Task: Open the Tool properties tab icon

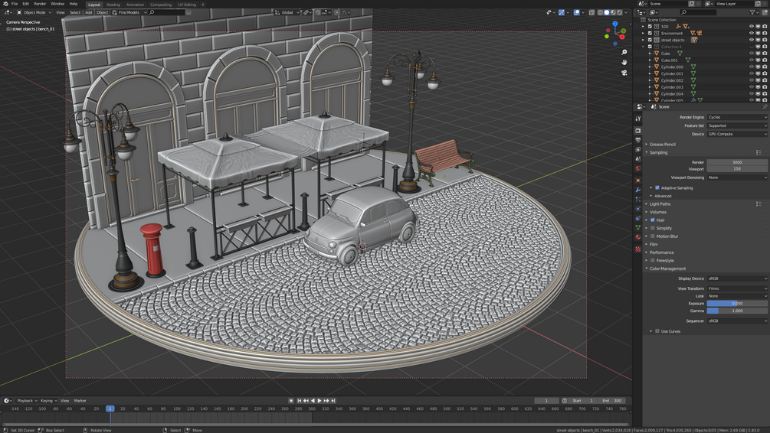Action: pyautogui.click(x=638, y=119)
